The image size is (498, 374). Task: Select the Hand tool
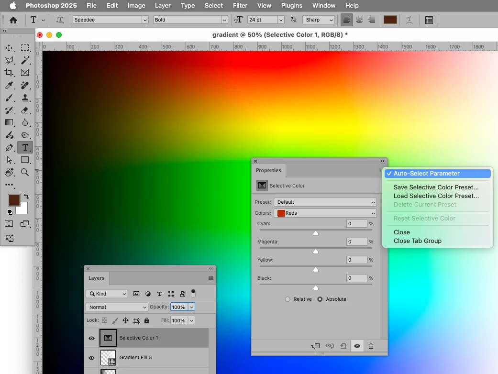(9, 172)
